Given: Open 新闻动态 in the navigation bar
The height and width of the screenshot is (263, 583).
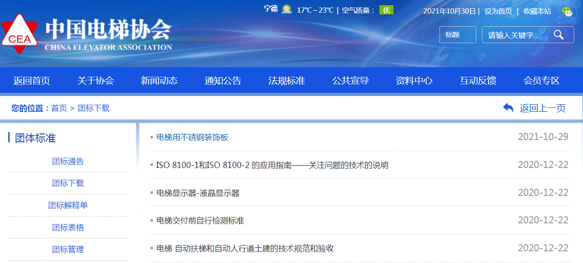Looking at the screenshot, I should click(x=159, y=81).
